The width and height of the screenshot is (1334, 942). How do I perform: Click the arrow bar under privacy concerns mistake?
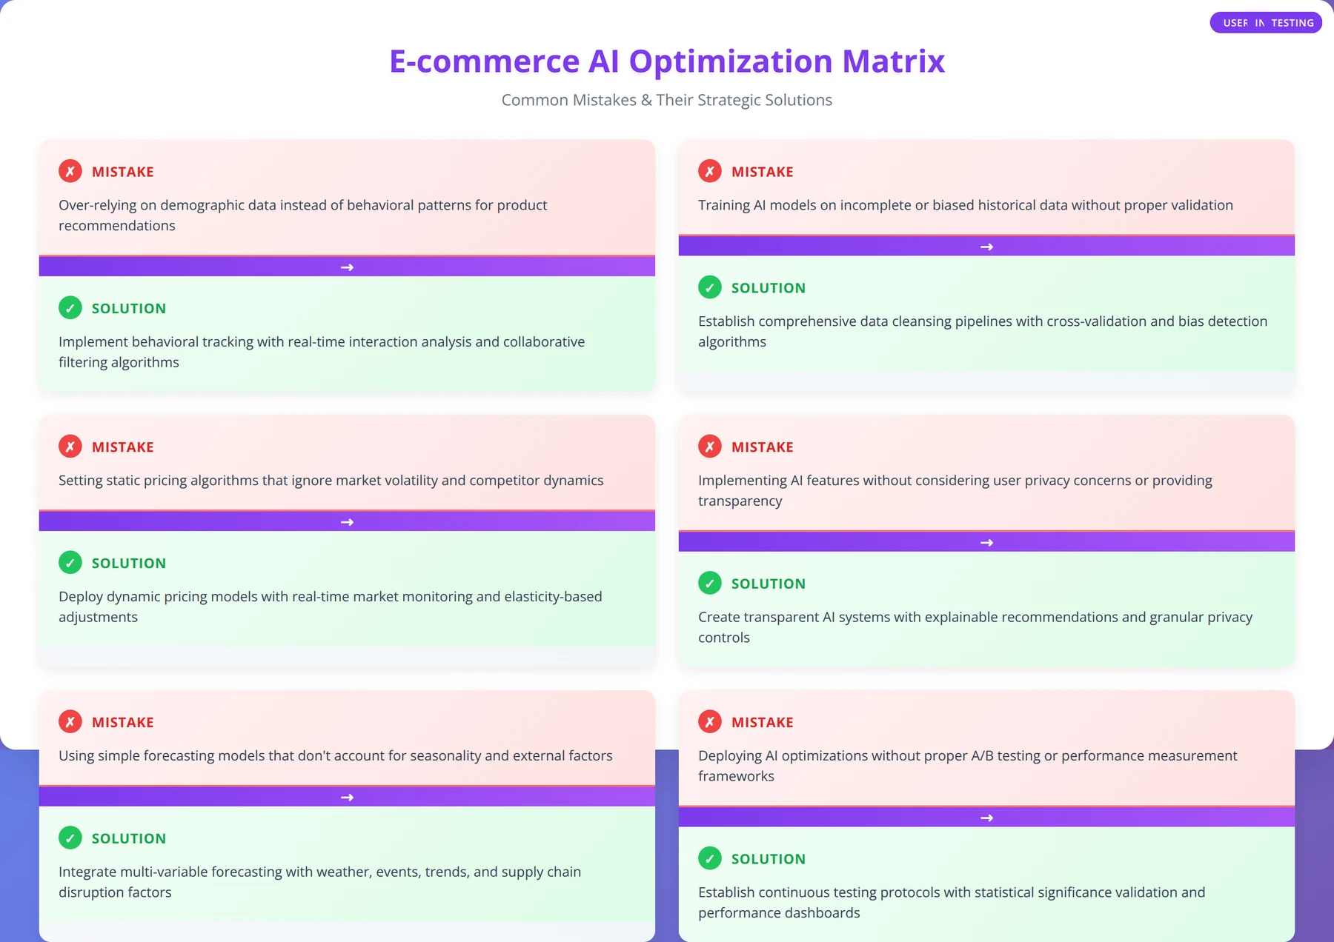coord(986,542)
